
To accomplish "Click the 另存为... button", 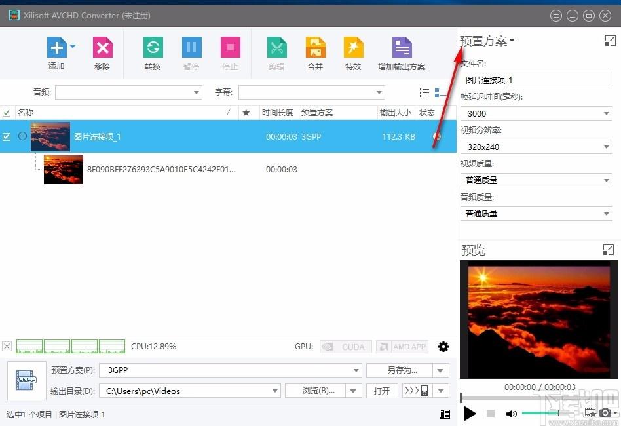I will tap(399, 370).
